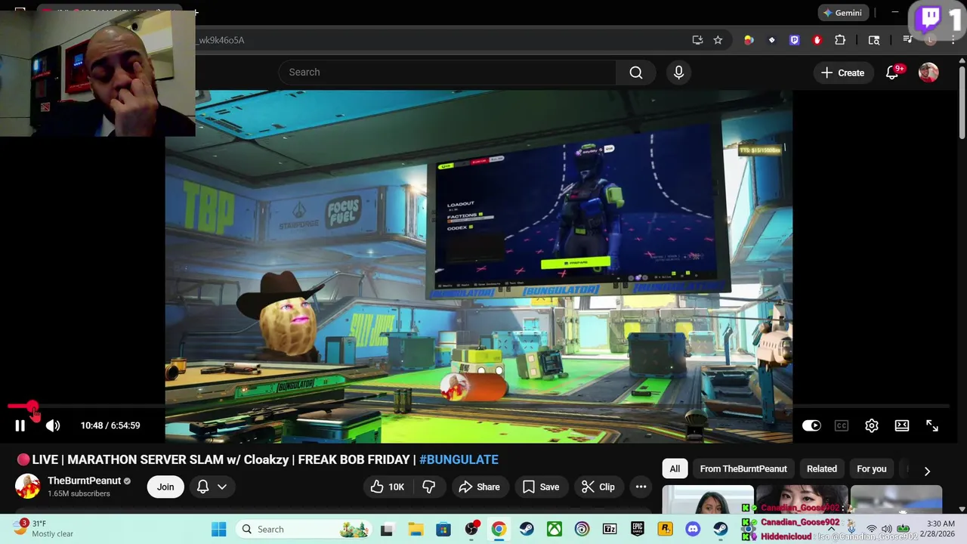Open the Create menu
Screen dimensions: 967x544
[x=842, y=73]
